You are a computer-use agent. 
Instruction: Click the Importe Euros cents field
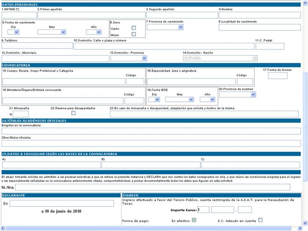(245, 209)
